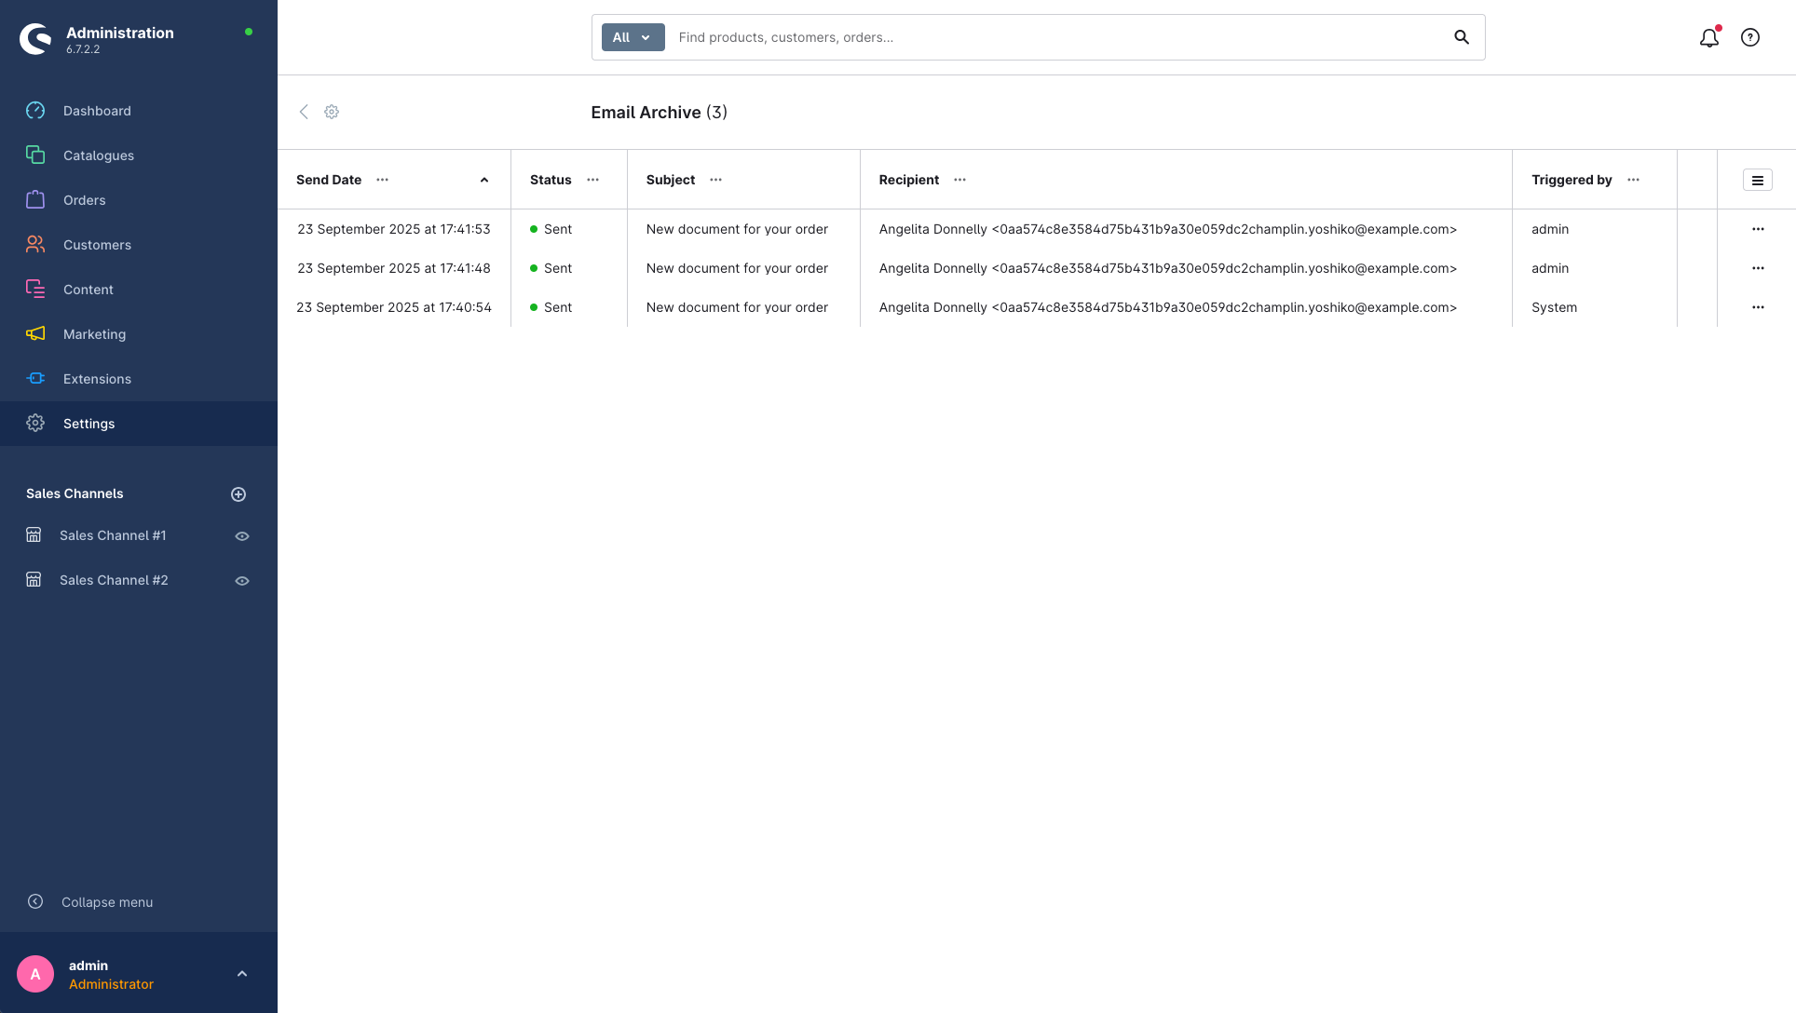
Task: Go to Customers in the sidebar
Action: click(97, 245)
